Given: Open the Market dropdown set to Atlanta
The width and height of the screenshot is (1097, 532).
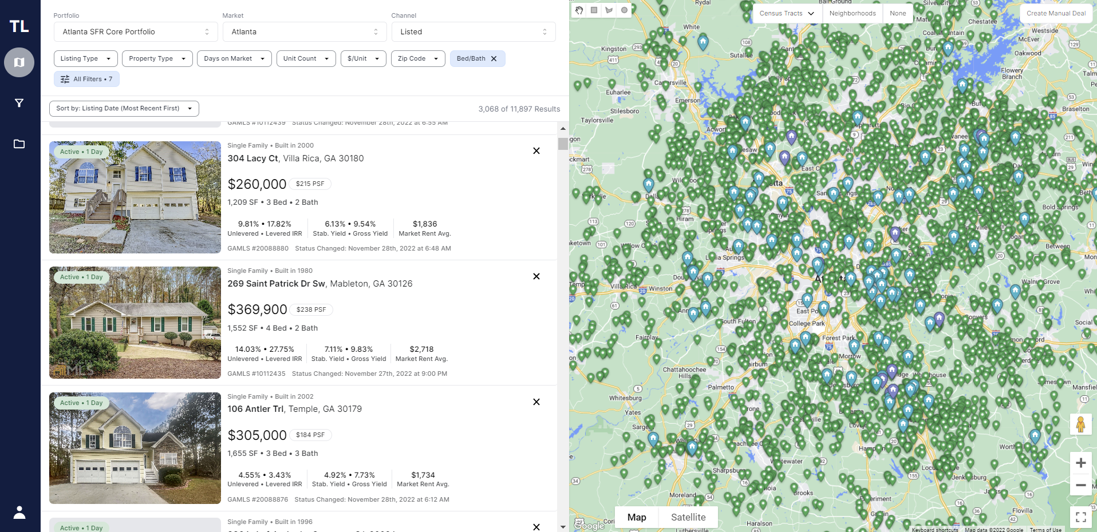Looking at the screenshot, I should click(305, 32).
